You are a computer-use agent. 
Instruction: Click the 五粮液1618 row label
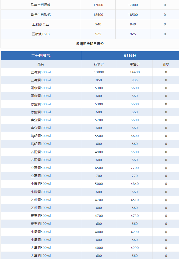point(41,34)
